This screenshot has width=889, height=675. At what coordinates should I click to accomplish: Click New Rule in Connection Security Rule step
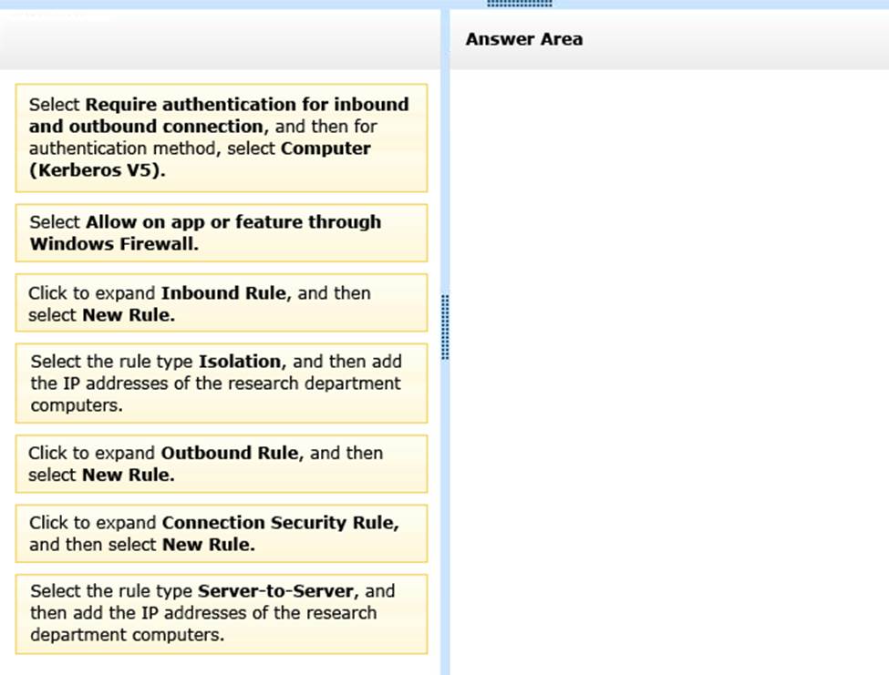(x=208, y=545)
